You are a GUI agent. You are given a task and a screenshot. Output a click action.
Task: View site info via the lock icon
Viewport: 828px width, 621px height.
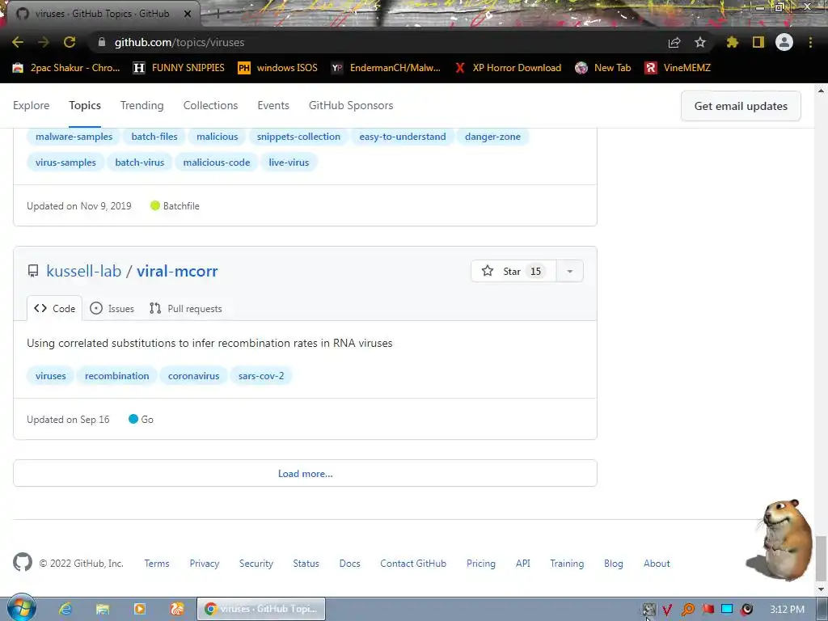(x=102, y=42)
